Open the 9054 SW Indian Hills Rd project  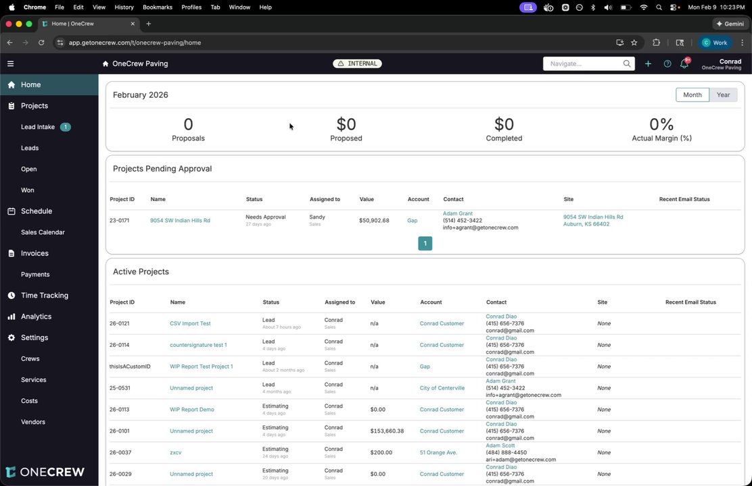pos(180,221)
